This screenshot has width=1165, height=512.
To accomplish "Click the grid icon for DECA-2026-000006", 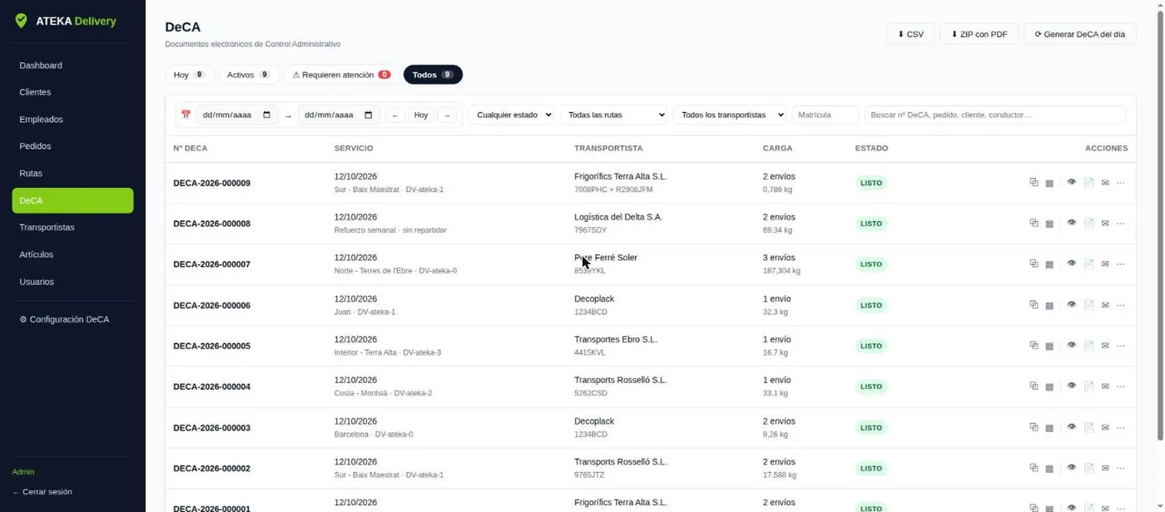I will click(x=1049, y=306).
